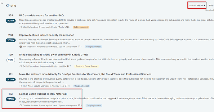Open the Sort by Popular dropdown
Image resolution: width=214 pixels, height=112 pixels.
click(197, 6)
